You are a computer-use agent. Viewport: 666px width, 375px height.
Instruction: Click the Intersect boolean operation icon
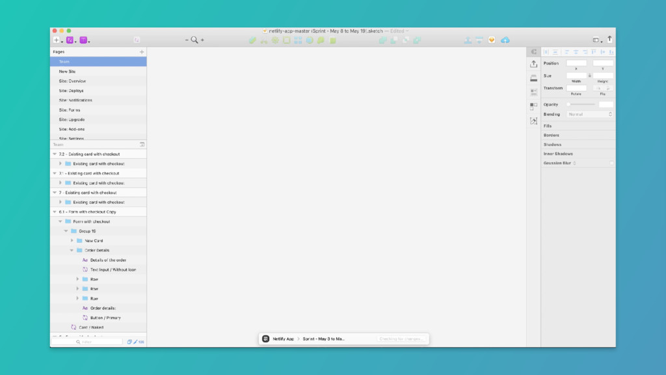pos(406,40)
